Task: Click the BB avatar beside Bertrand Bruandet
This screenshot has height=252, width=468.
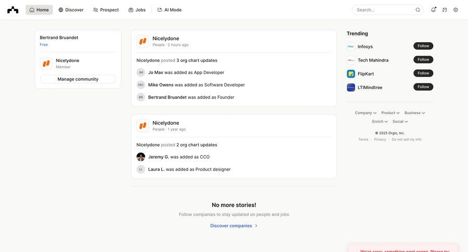Action: [x=141, y=97]
